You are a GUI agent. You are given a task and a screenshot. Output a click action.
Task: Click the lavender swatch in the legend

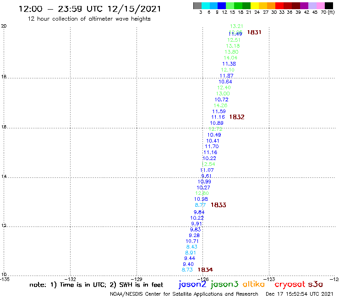click(x=312, y=6)
